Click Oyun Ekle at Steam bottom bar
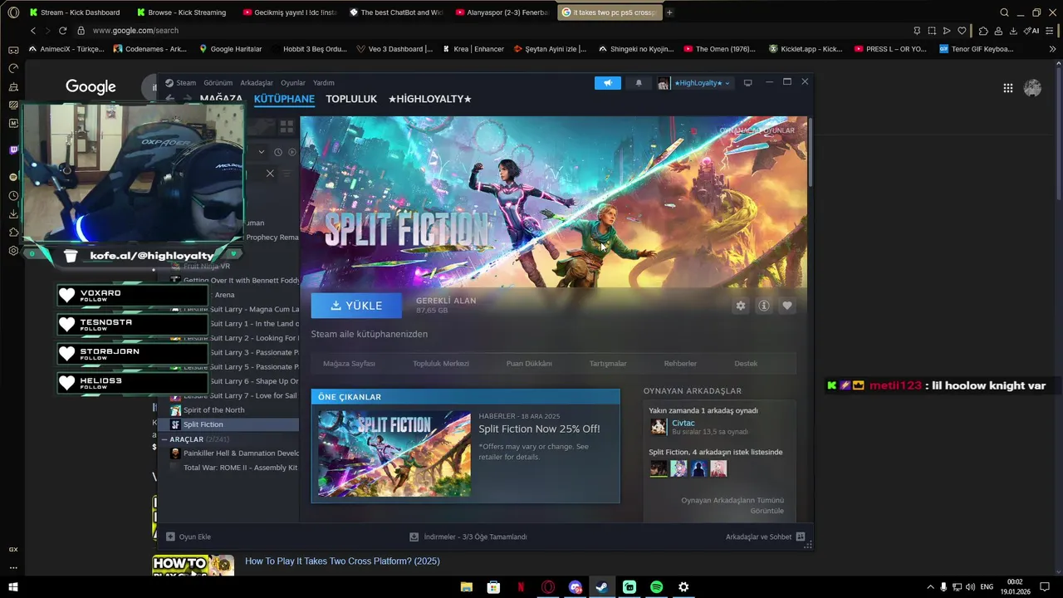 (x=189, y=537)
